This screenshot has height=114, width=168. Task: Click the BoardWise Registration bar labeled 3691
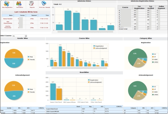pos(53,92)
